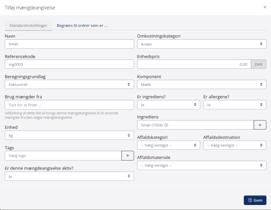Remove the Smør (1004) ingredient chip

(166, 125)
